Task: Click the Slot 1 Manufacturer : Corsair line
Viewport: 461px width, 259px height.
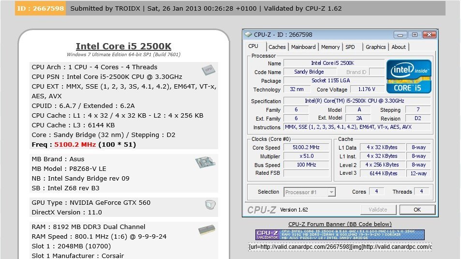Action: [x=78, y=256]
